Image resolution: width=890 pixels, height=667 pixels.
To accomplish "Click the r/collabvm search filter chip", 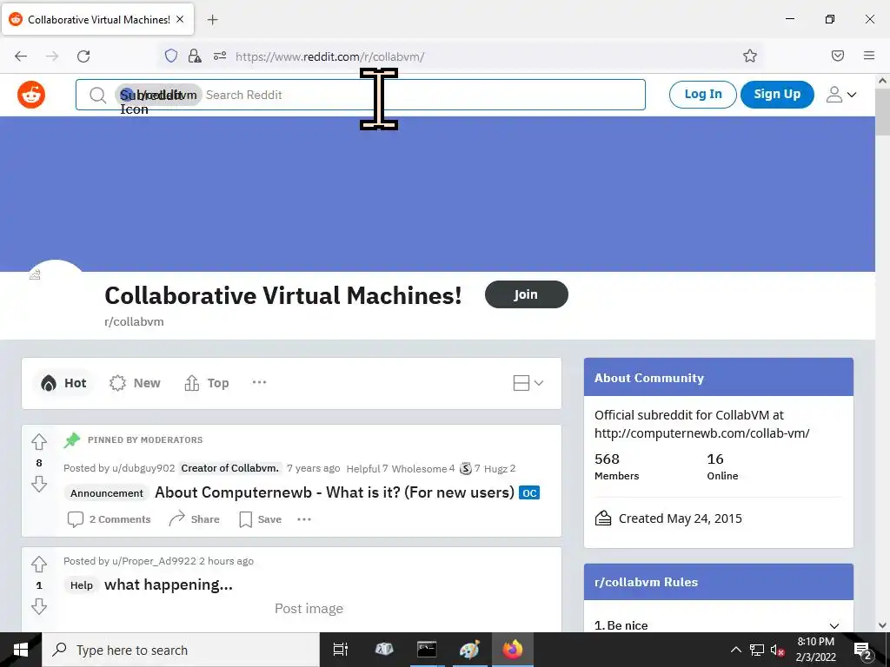I will (x=158, y=95).
